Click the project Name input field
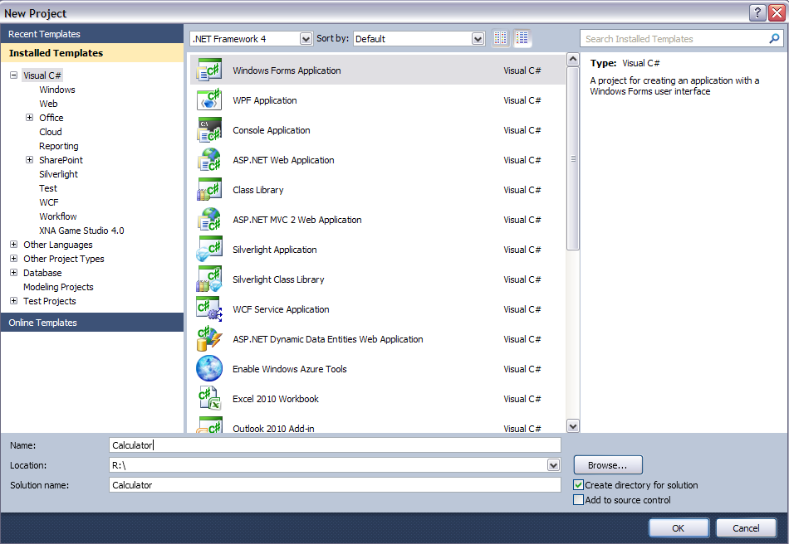 (x=335, y=445)
